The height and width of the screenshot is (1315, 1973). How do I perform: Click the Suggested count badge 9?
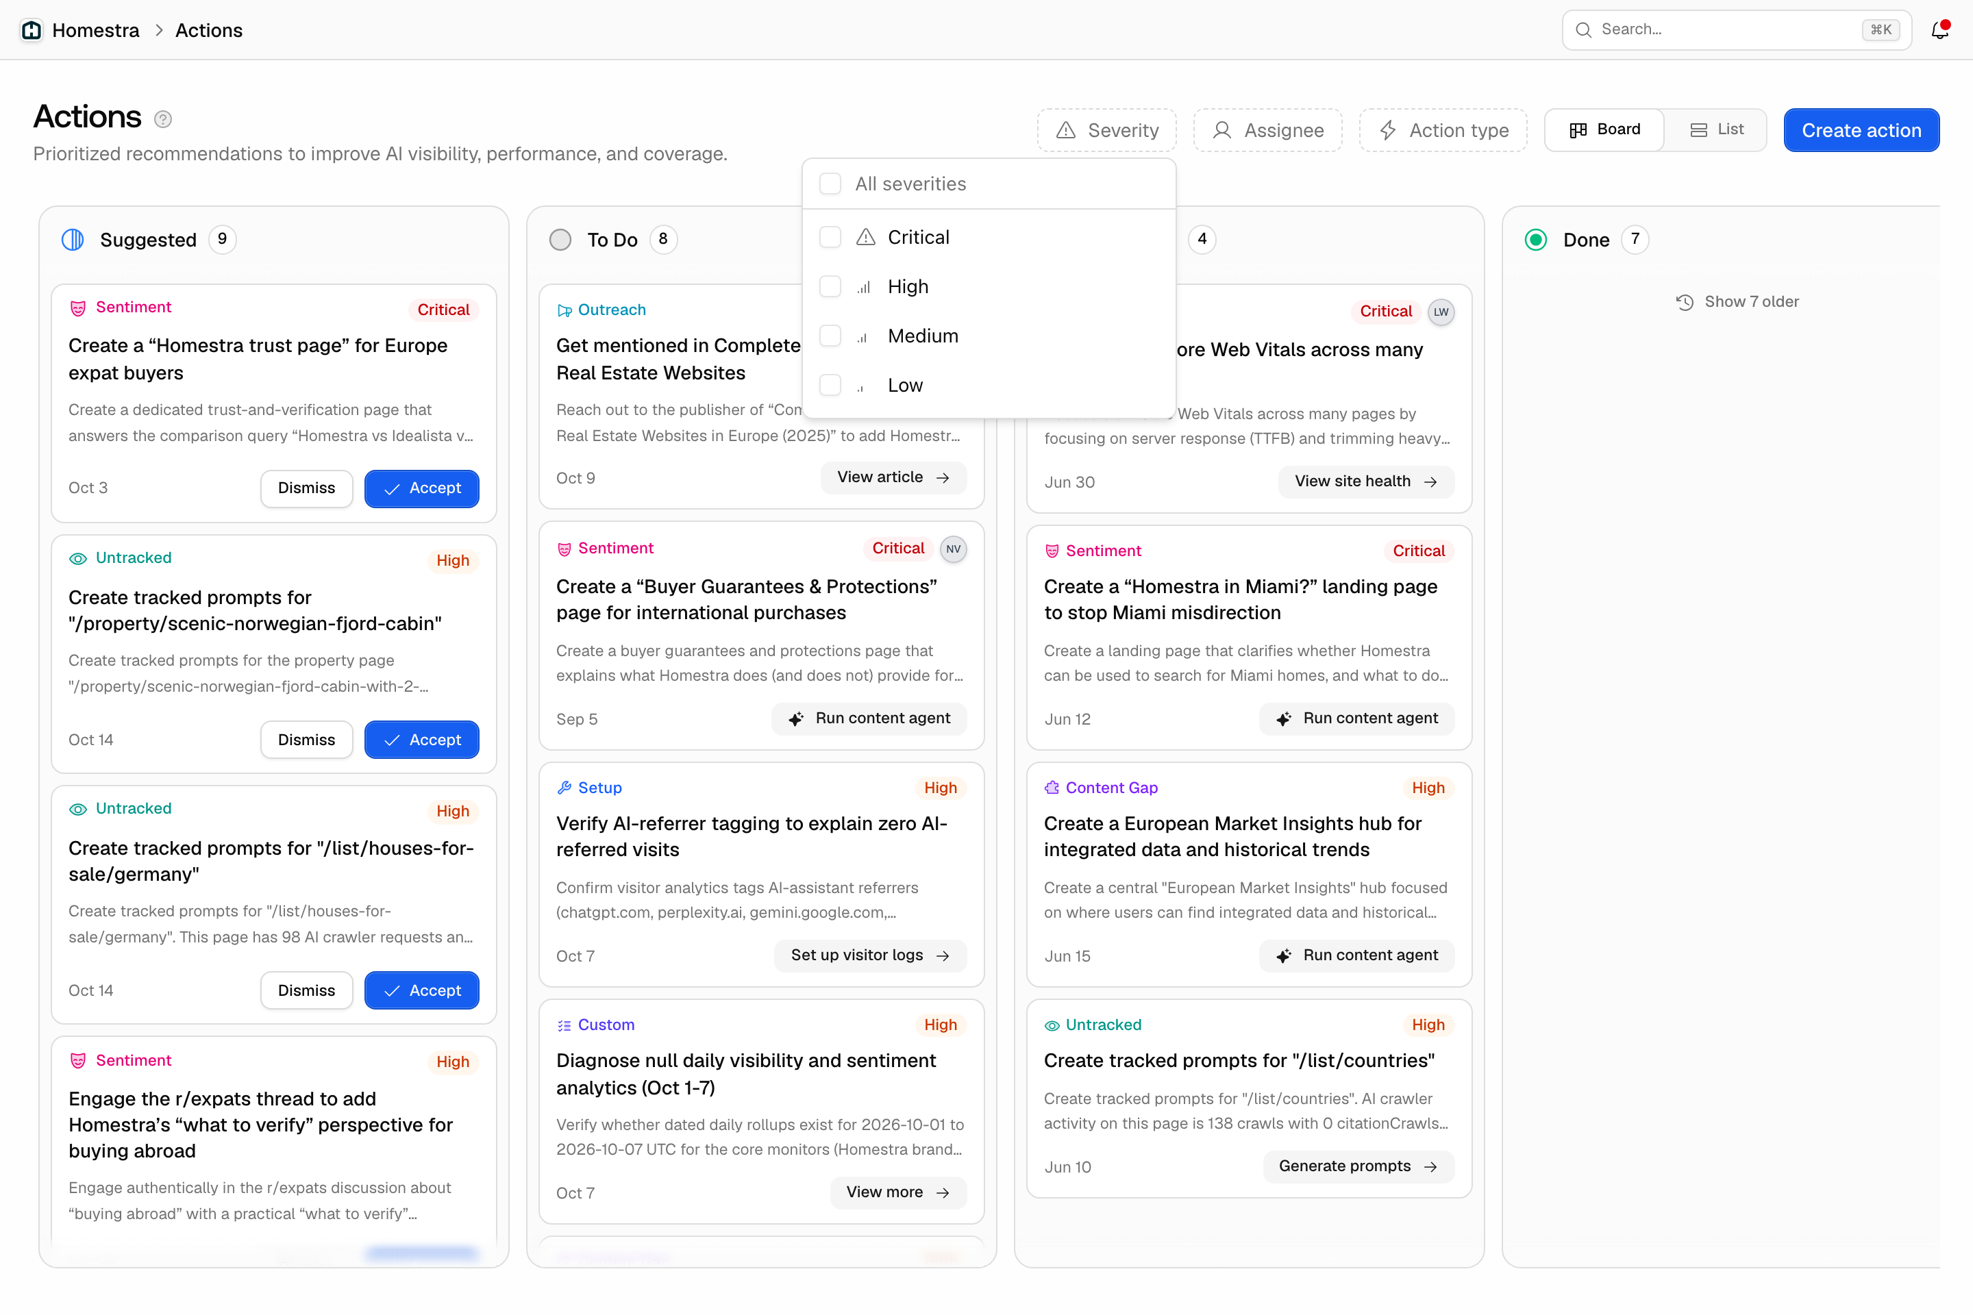[222, 239]
